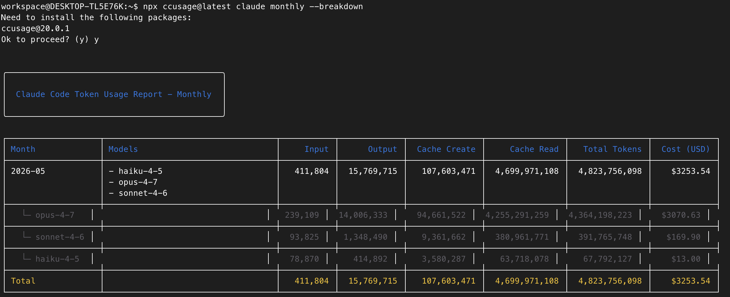The height and width of the screenshot is (297, 730).
Task: Select the sonnet cache read value "380,961,771"
Action: click(x=522, y=237)
